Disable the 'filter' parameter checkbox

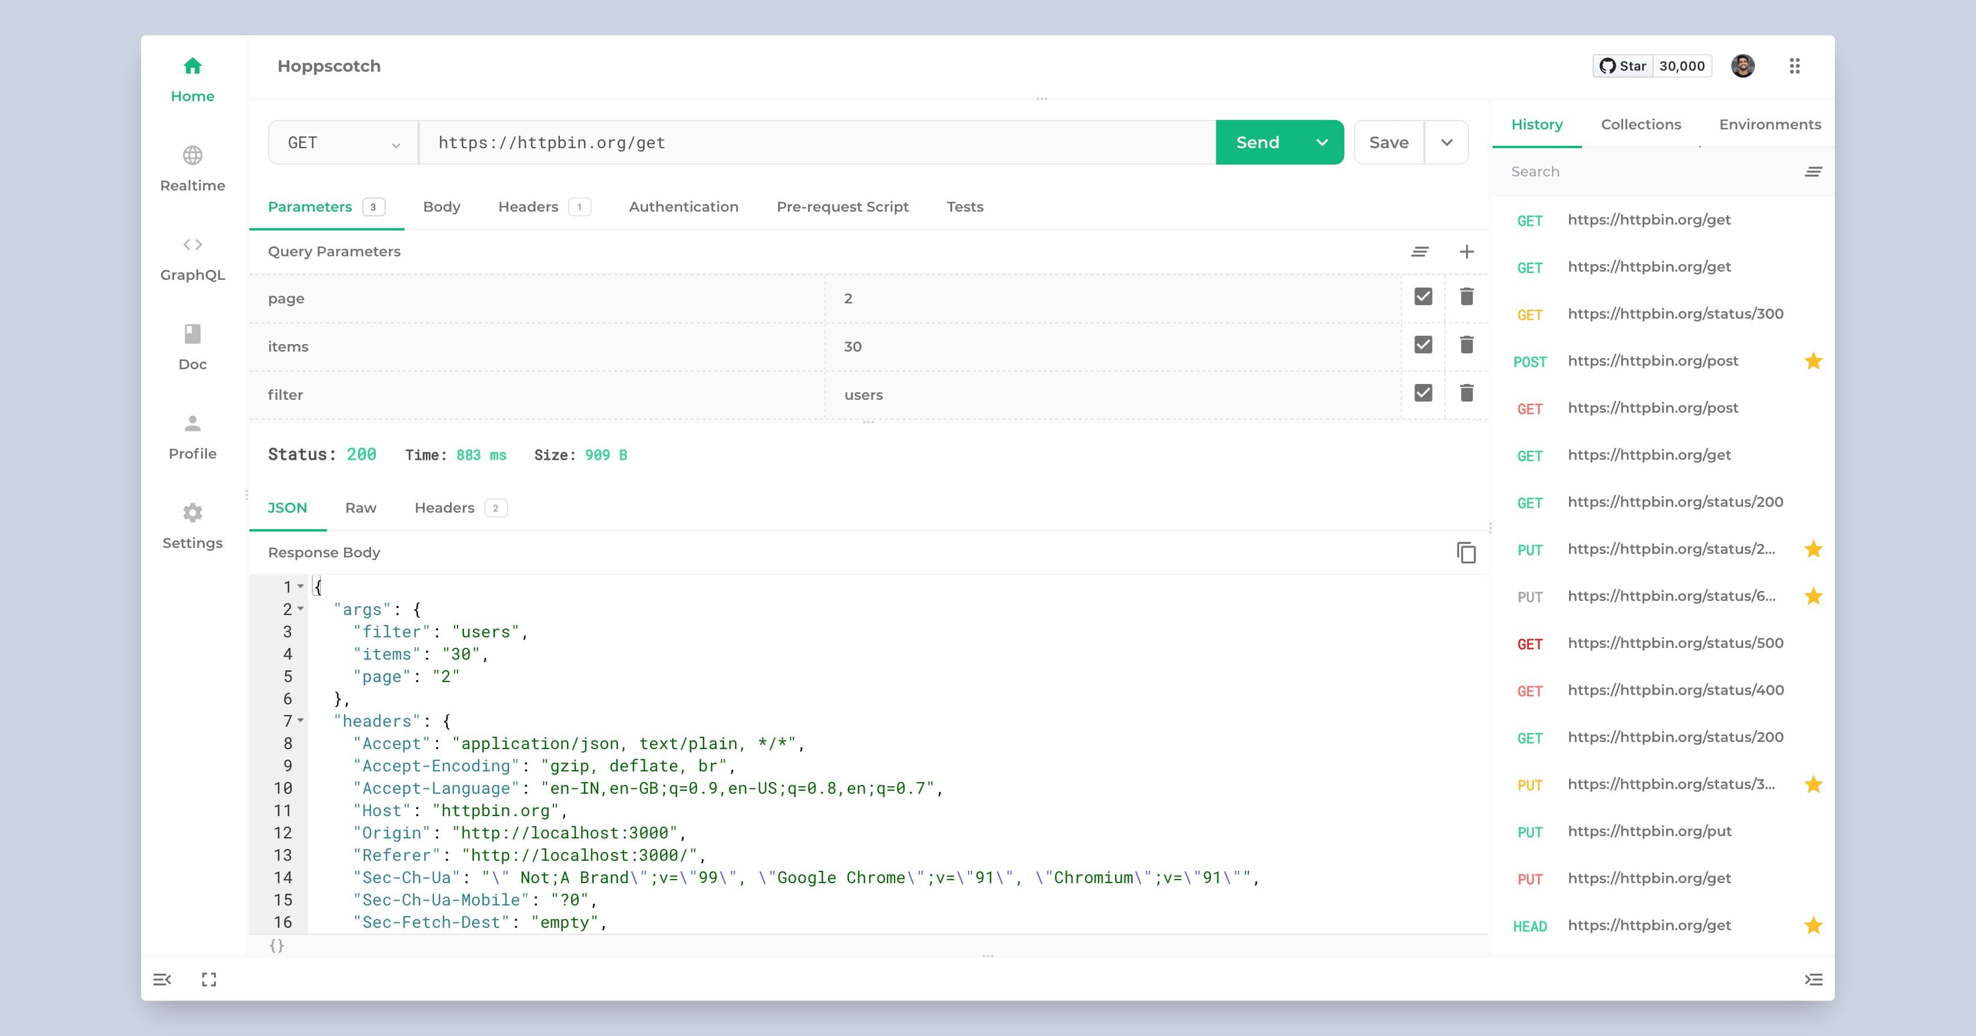click(1423, 393)
